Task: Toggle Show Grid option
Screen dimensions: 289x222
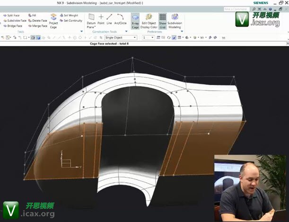Action: coord(162,20)
